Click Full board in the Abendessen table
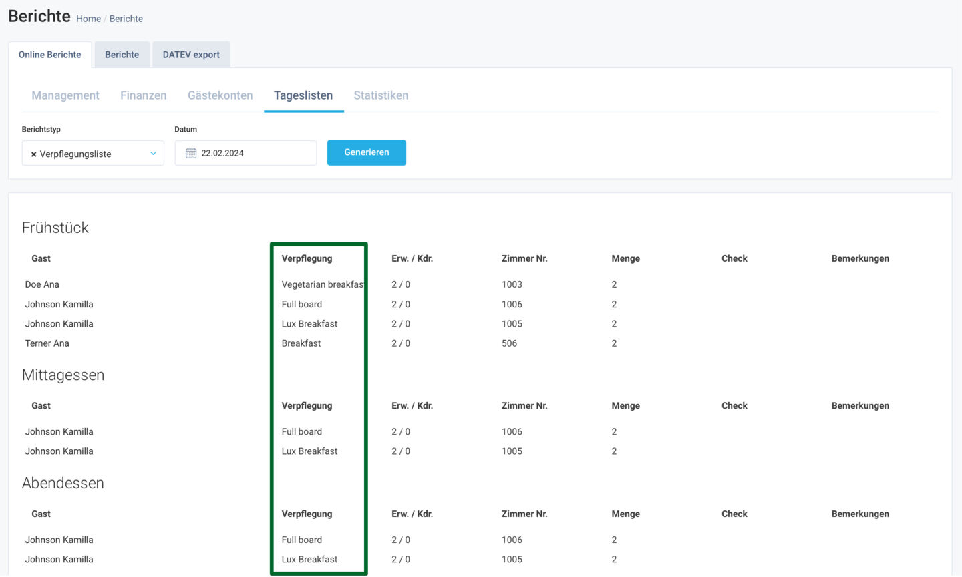Screen dimensions: 962x577 [302, 540]
